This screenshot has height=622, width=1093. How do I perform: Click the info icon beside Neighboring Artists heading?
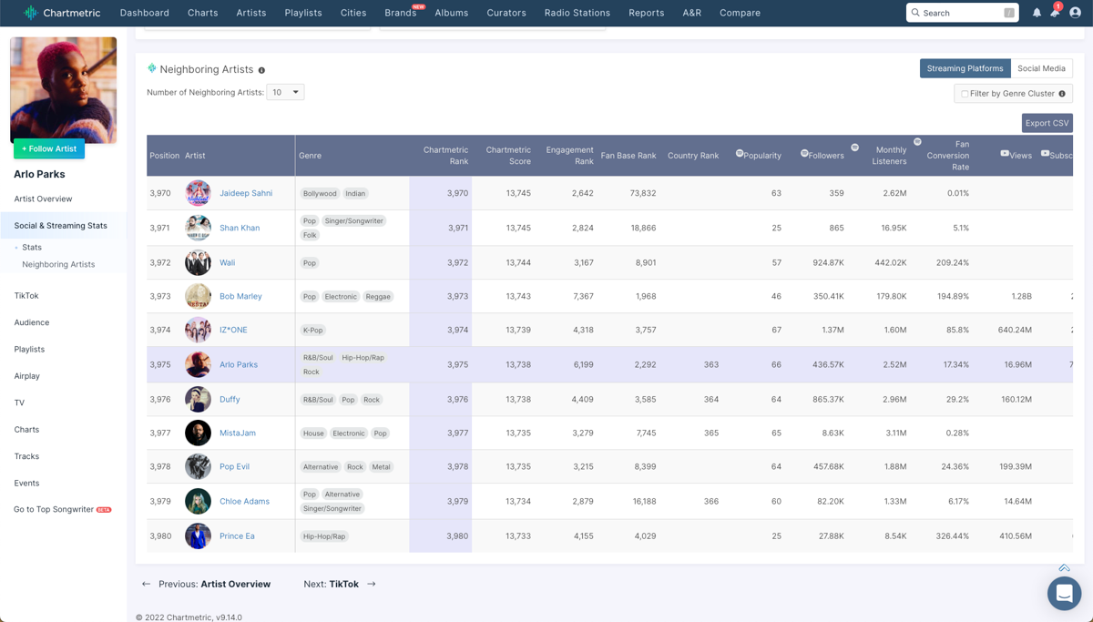pyautogui.click(x=261, y=70)
